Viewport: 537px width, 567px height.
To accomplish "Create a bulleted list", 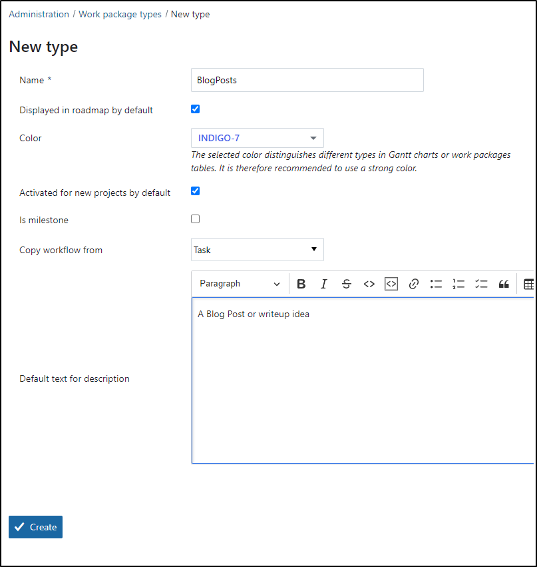I will point(437,284).
